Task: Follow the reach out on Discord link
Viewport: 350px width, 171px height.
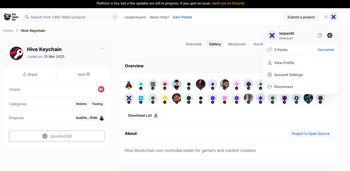Action: click(x=228, y=3)
